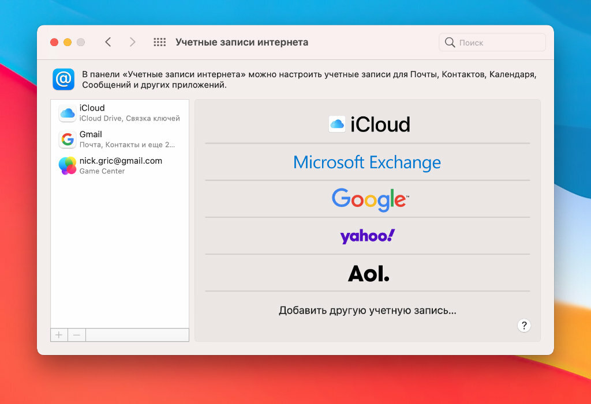Focus the Поиск search field
The width and height of the screenshot is (591, 404).
tap(492, 42)
